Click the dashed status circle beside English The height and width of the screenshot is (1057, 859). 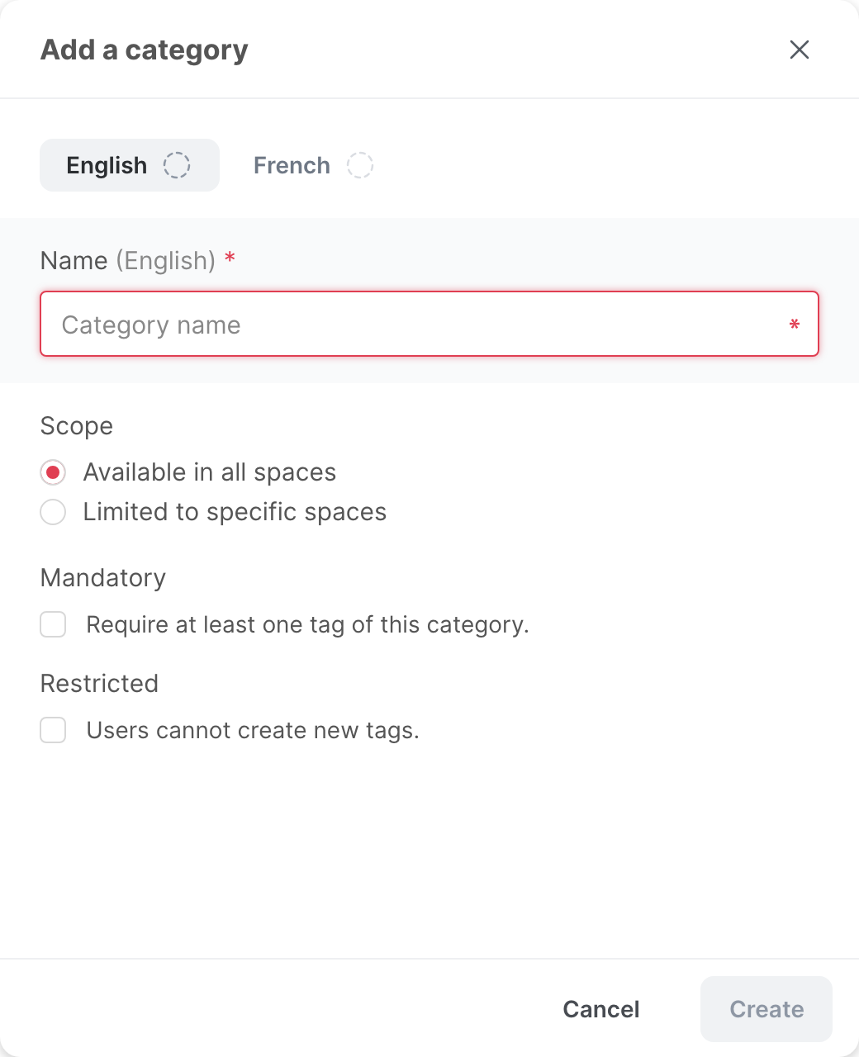(177, 165)
